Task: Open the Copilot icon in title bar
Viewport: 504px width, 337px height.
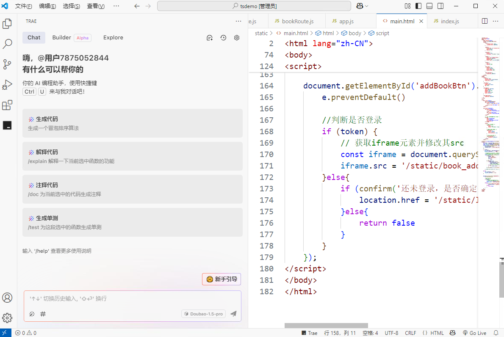Action: pos(360,6)
